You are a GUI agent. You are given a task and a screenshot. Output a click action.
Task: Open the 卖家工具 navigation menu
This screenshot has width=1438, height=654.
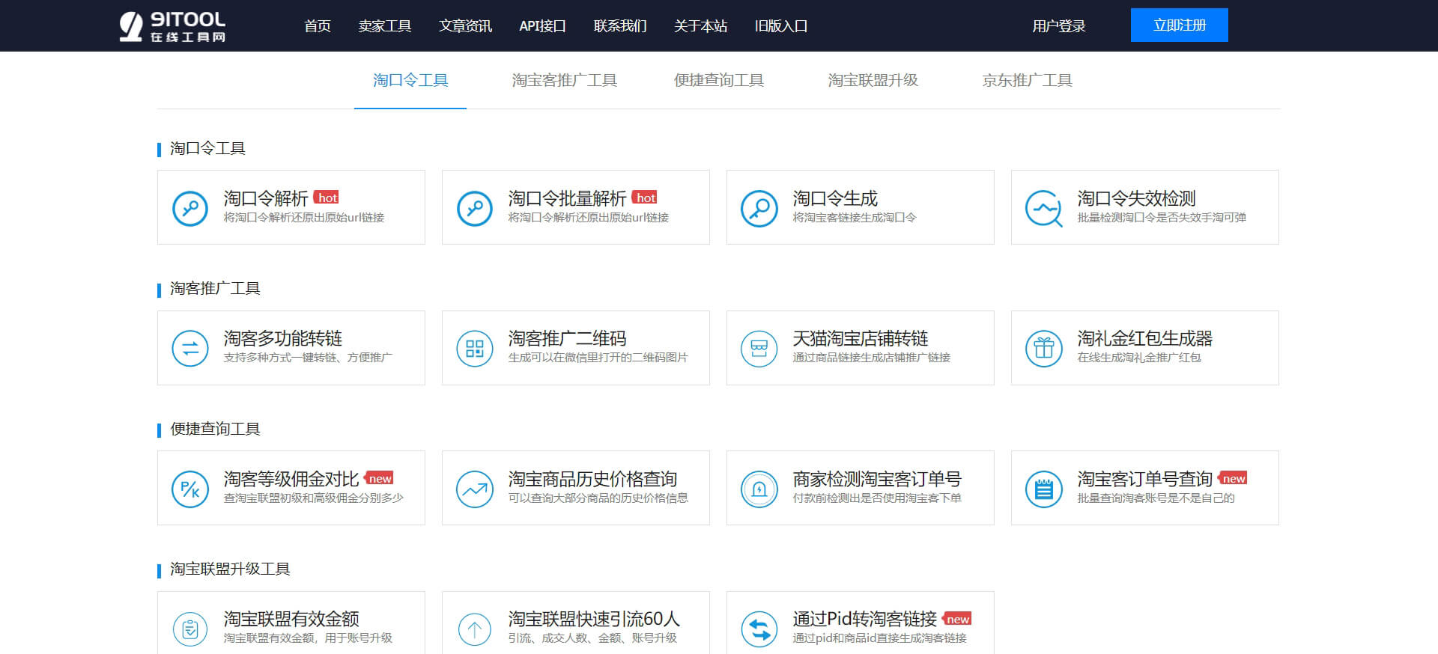[384, 26]
